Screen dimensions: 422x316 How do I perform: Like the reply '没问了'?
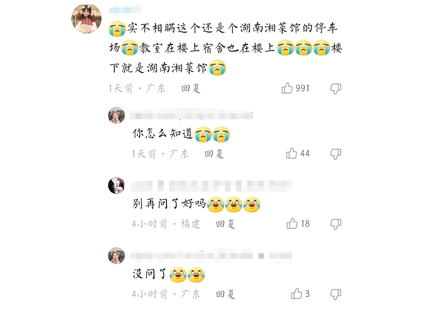point(297,294)
